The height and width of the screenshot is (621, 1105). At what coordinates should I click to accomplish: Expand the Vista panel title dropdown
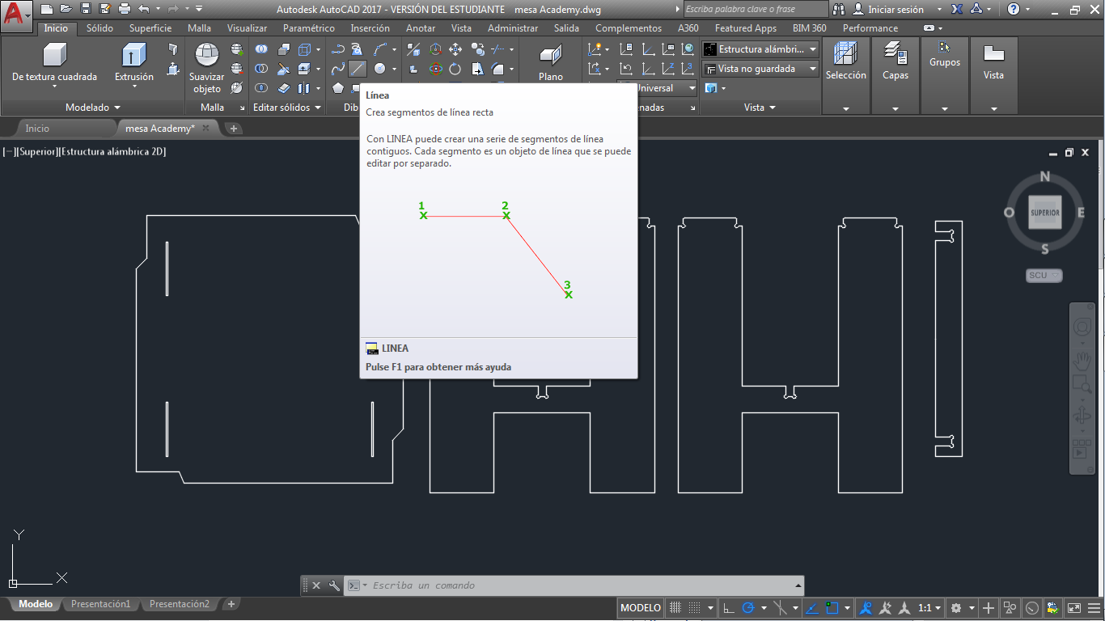click(x=760, y=107)
